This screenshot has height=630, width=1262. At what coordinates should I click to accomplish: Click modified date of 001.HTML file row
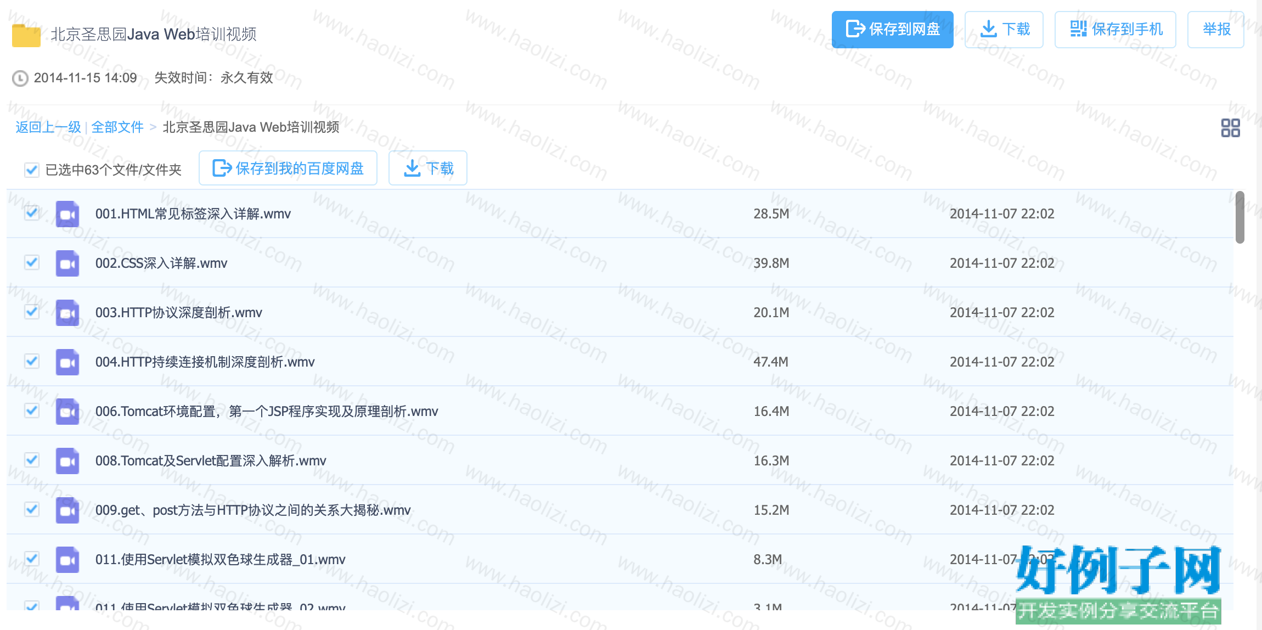[x=1002, y=214]
